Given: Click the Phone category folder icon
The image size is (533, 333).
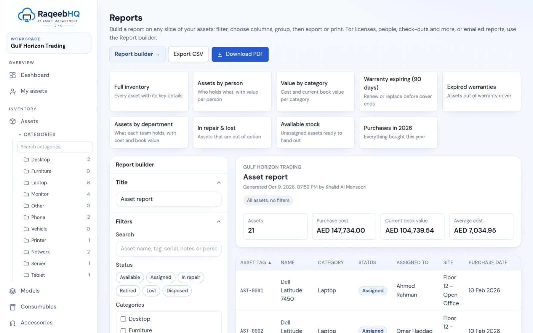Looking at the screenshot, I should click(x=26, y=217).
